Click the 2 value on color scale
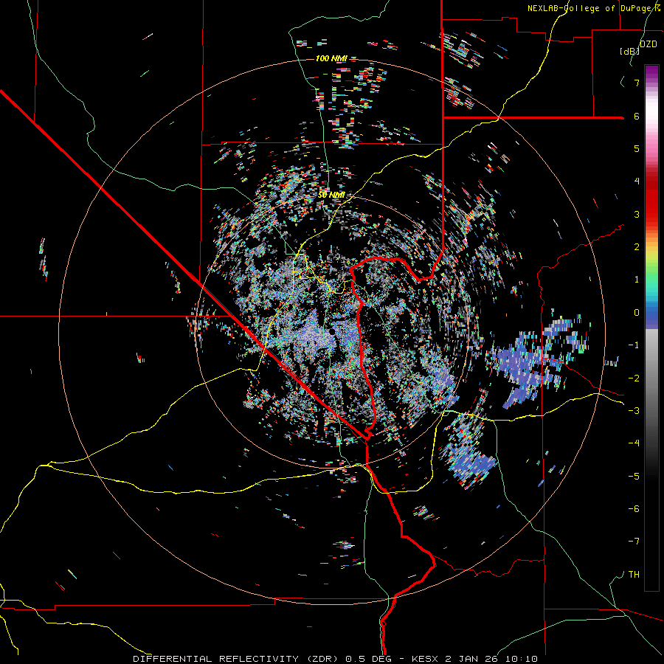Image resolution: width=664 pixels, height=664 pixels. (x=637, y=247)
